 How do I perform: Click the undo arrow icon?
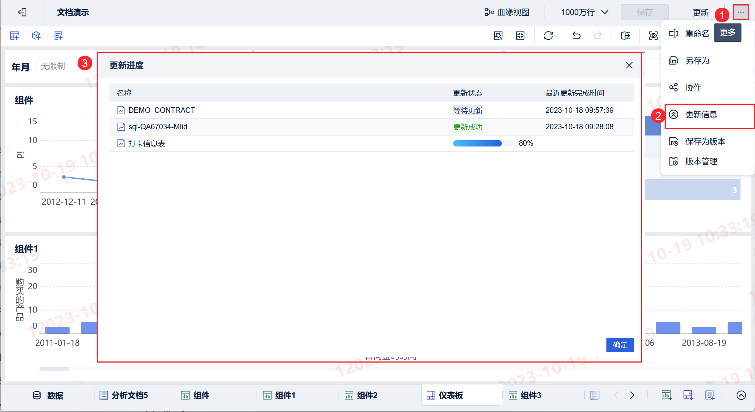point(576,36)
